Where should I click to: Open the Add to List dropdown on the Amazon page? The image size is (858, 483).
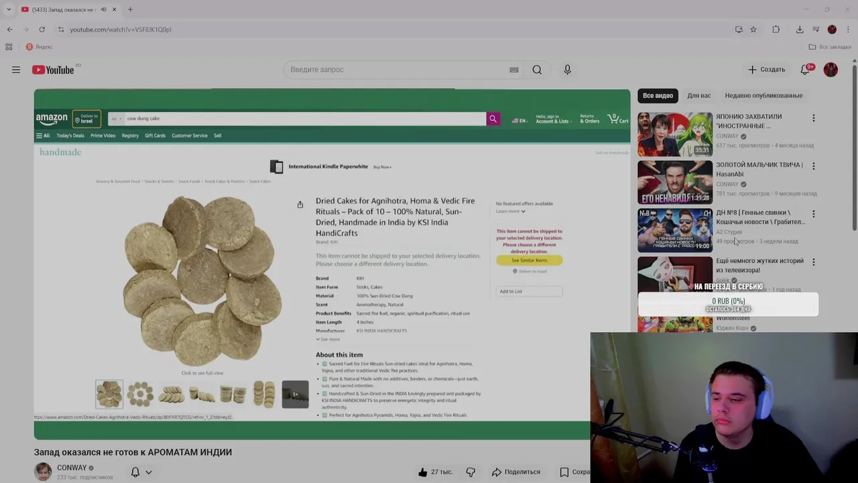tap(529, 291)
